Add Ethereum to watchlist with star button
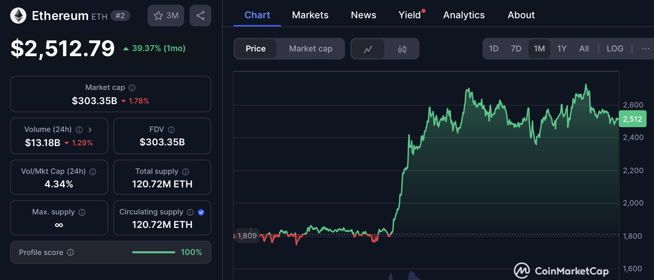This screenshot has height=280, width=654. pyautogui.click(x=166, y=16)
